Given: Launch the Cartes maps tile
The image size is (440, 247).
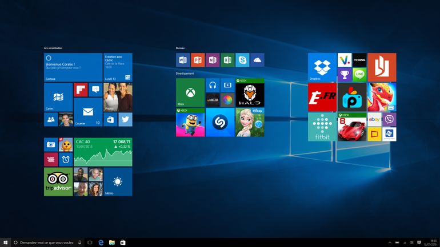Looking at the screenshot, I should pyautogui.click(x=58, y=97).
